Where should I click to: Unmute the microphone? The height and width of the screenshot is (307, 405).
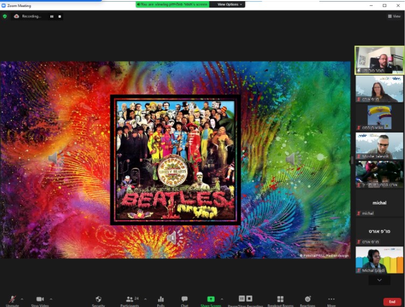[x=12, y=301]
